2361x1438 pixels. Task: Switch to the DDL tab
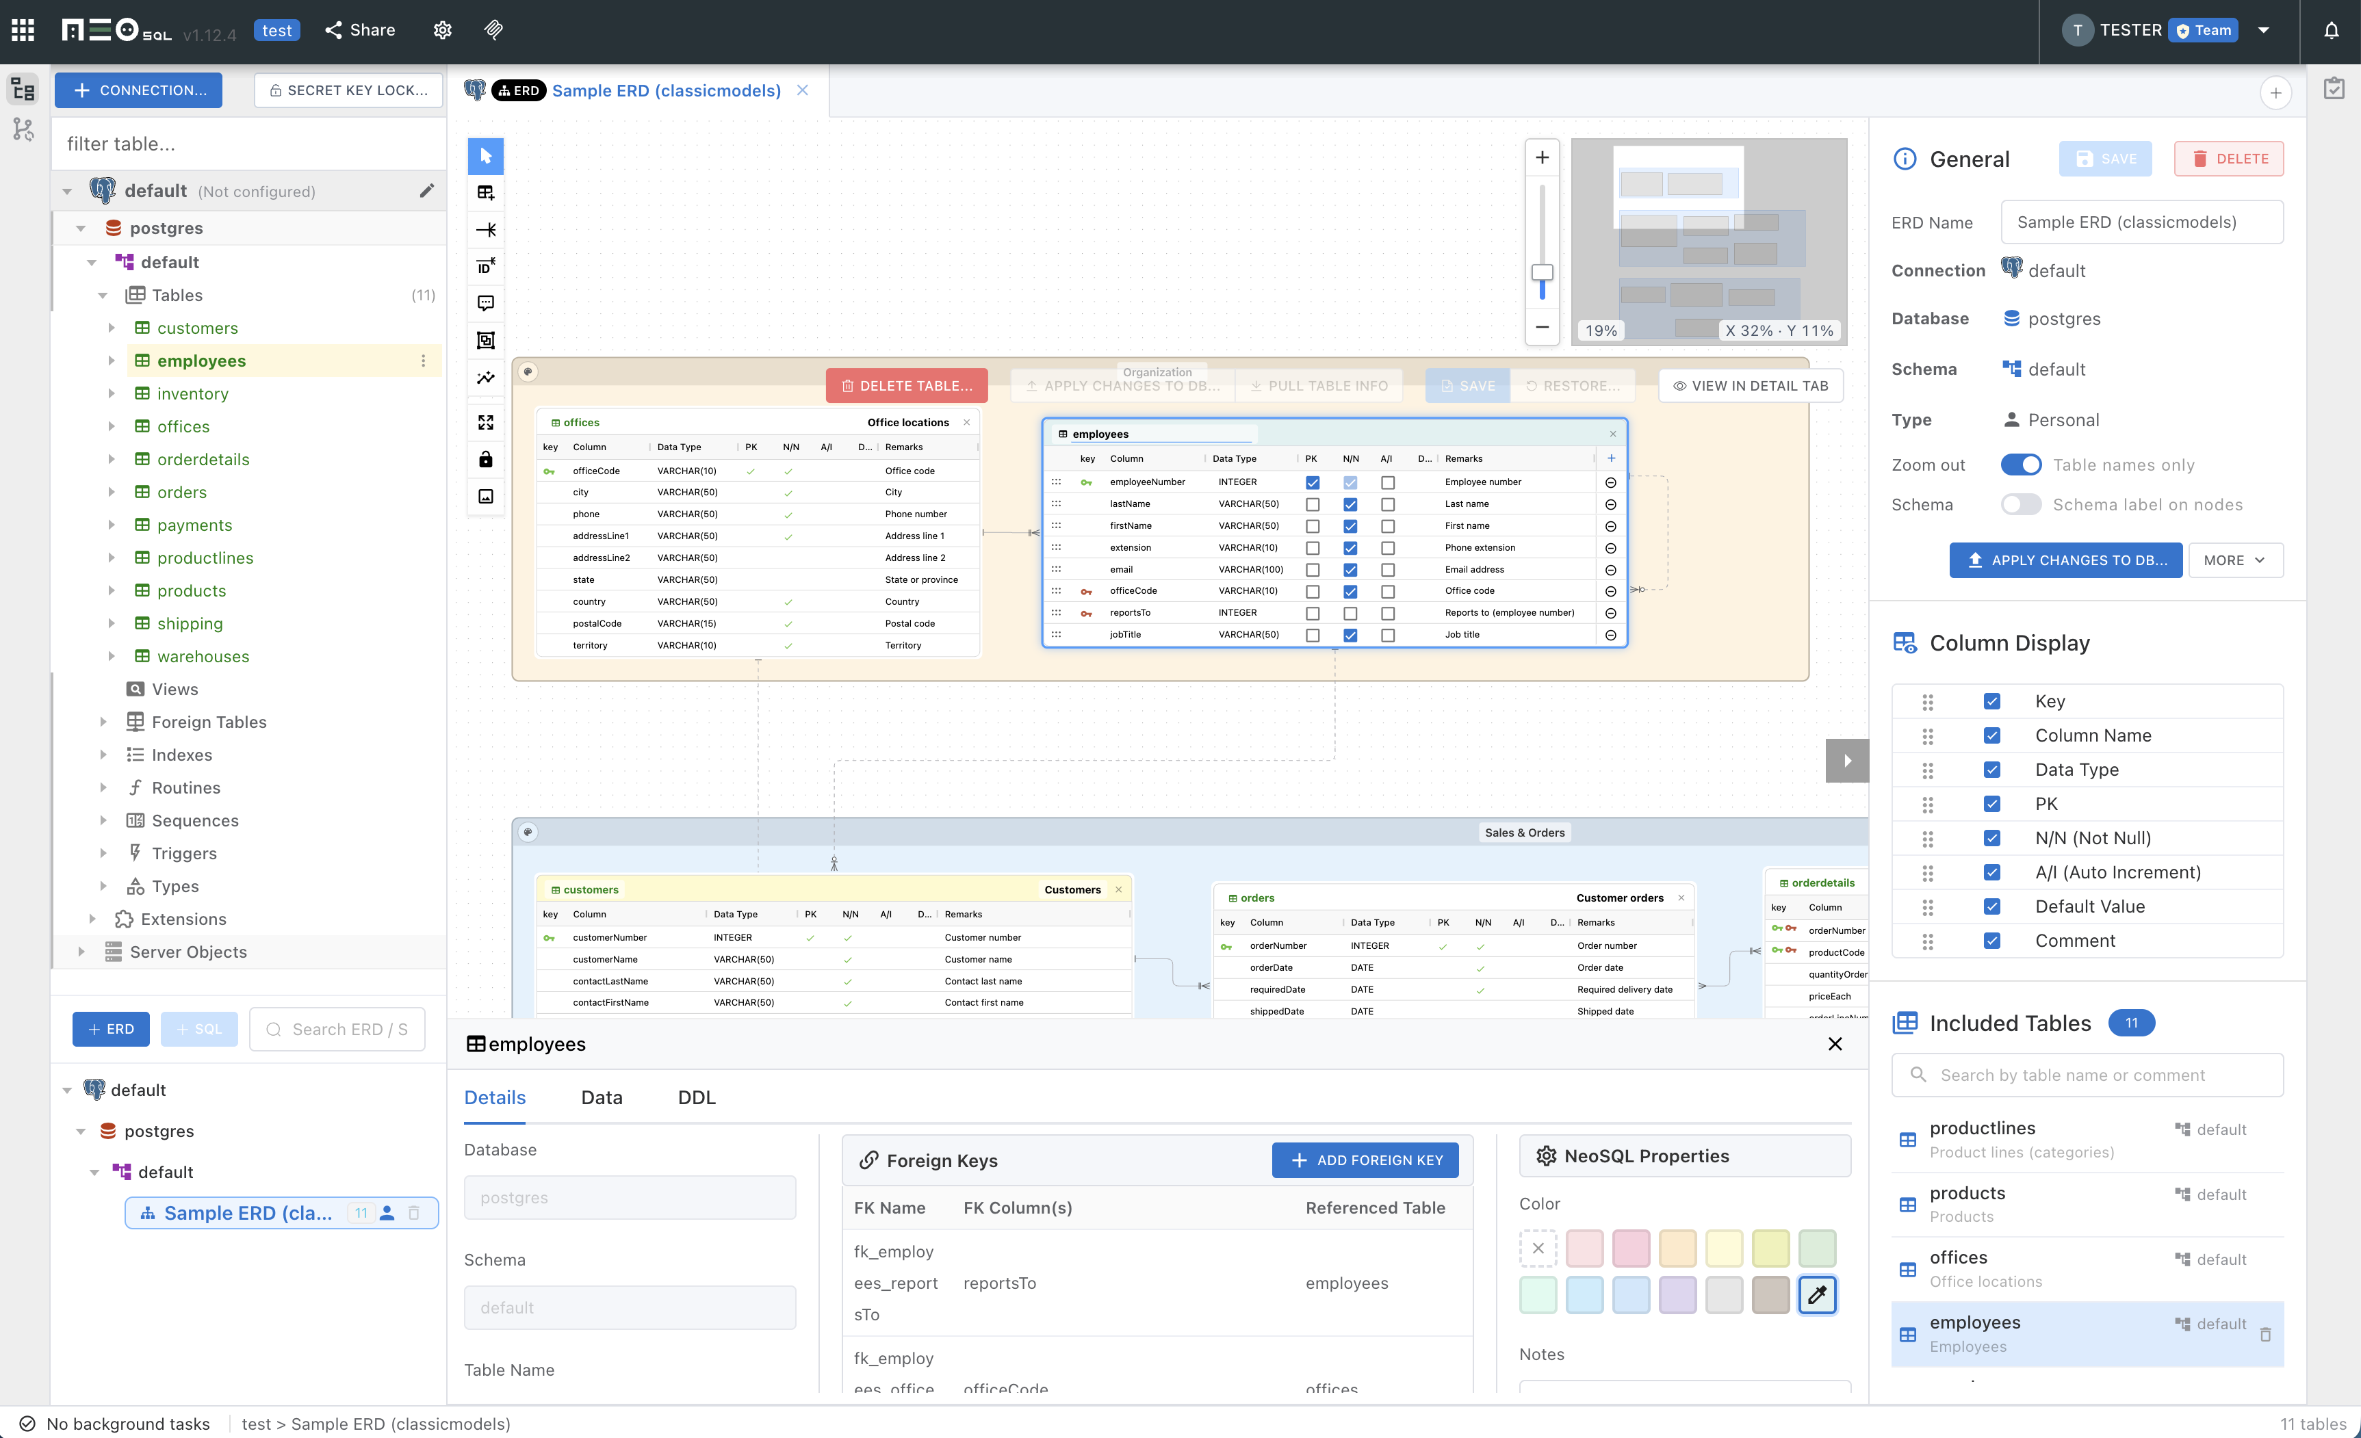pyautogui.click(x=697, y=1097)
